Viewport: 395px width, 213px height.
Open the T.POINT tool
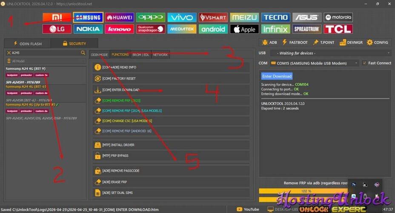[x=324, y=42]
